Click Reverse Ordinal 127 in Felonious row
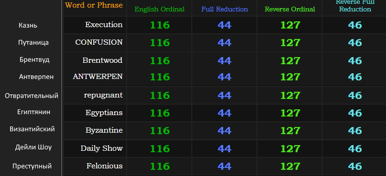Image resolution: width=386 pixels, height=176 pixels. coord(290,166)
